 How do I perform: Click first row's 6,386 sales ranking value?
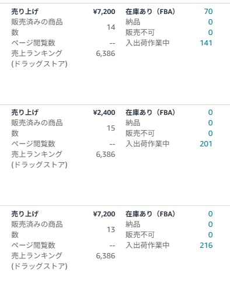106,54
